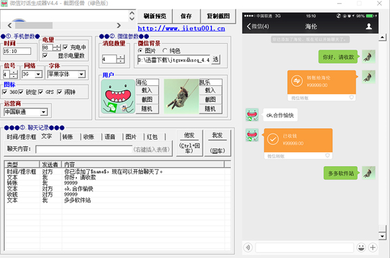Click avatar beside 多多软件站 bubble

(x=368, y=173)
